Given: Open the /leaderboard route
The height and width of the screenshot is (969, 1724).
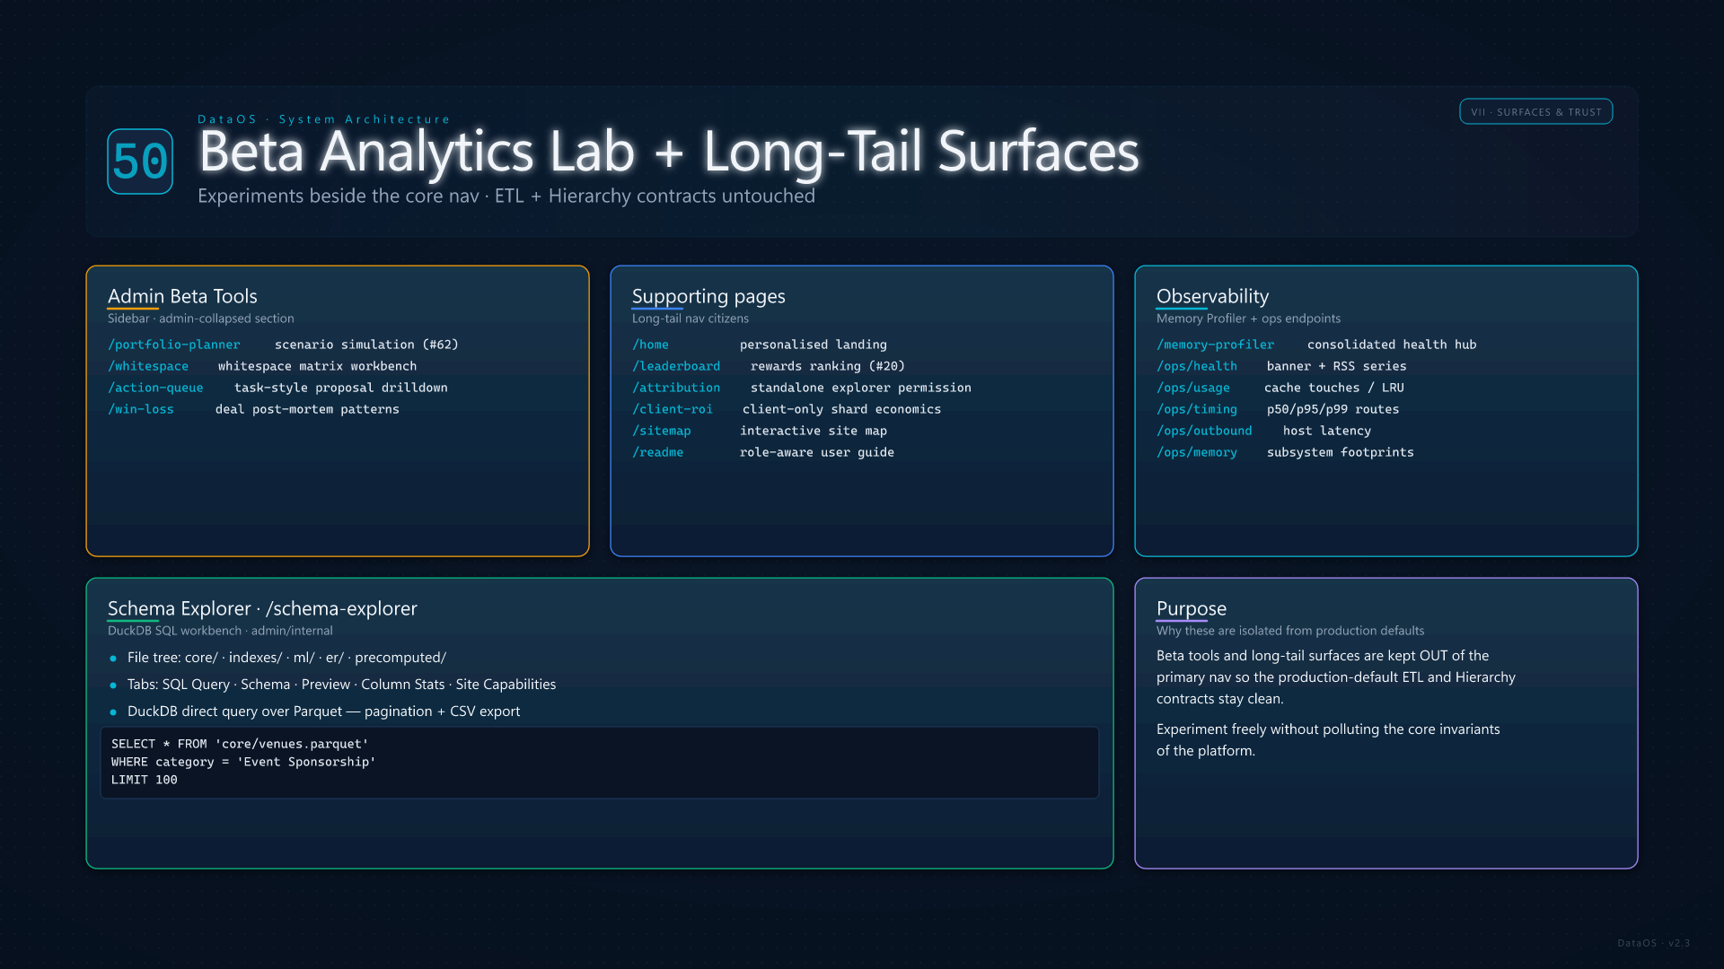Looking at the screenshot, I should pyautogui.click(x=676, y=366).
